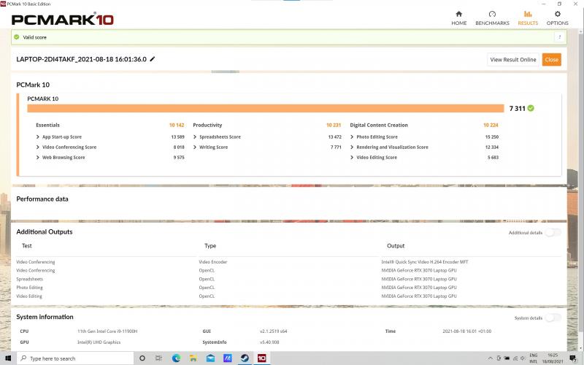584x365 pixels.
Task: Click the Productivity score 10 231
Action: click(x=334, y=125)
